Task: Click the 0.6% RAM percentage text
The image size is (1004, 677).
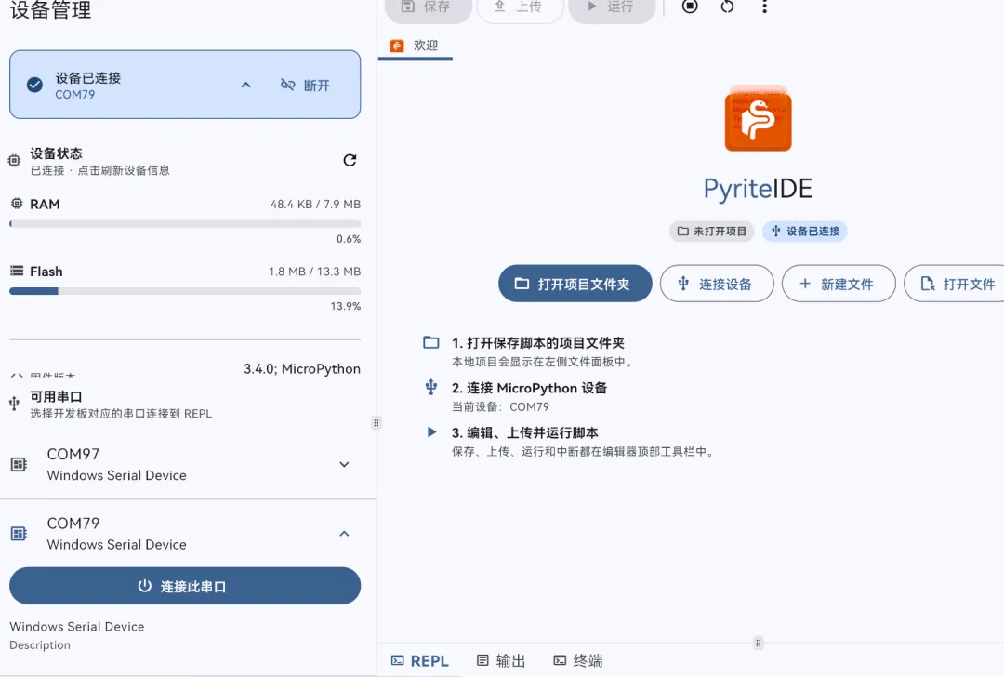Action: (x=349, y=239)
